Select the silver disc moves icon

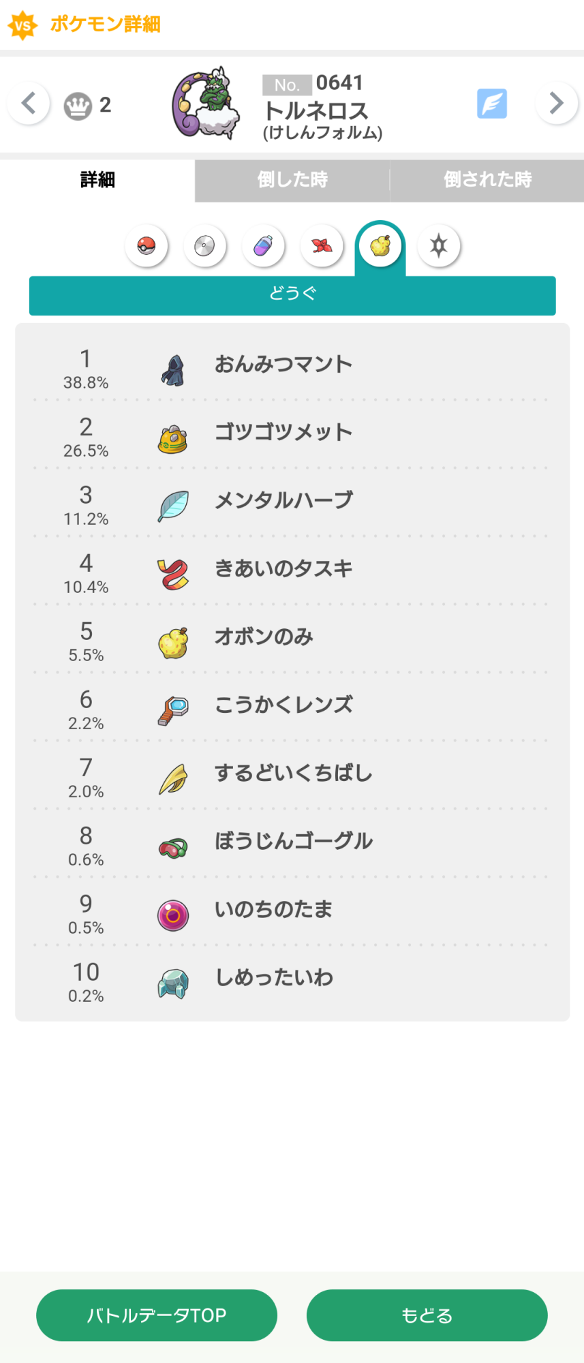pyautogui.click(x=204, y=245)
